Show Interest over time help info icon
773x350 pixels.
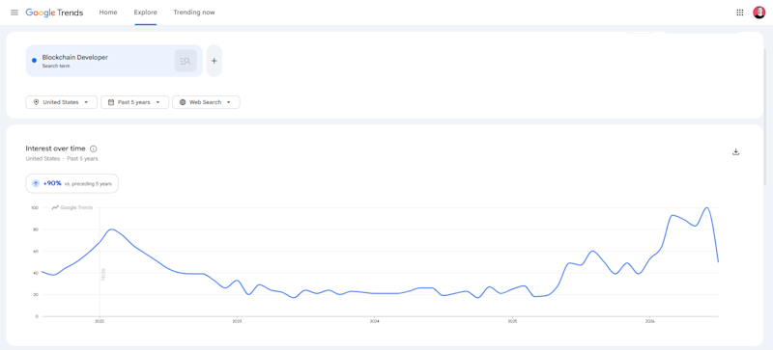(x=94, y=148)
